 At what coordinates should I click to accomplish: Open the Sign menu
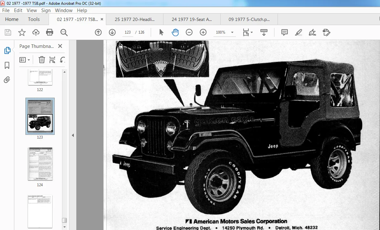pos(46,10)
